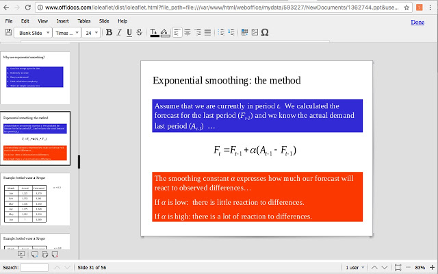Viewport: 438px width, 274px height.
Task: Open the special character Omega icon
Action: click(x=264, y=32)
